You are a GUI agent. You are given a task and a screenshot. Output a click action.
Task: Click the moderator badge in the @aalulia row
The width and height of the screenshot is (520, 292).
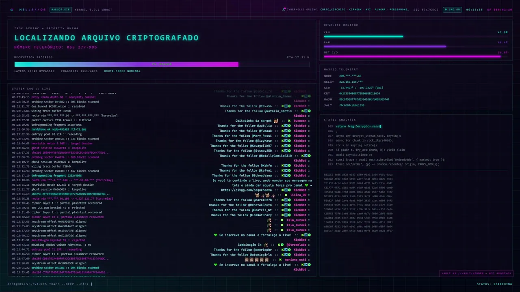tap(286, 126)
